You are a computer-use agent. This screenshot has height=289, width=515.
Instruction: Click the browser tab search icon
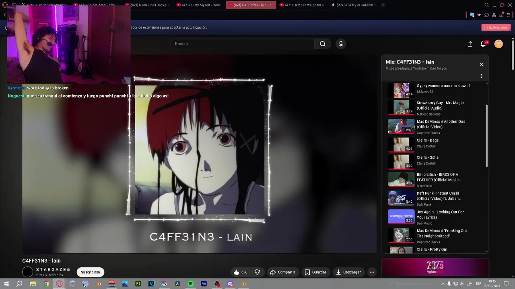pos(486,5)
